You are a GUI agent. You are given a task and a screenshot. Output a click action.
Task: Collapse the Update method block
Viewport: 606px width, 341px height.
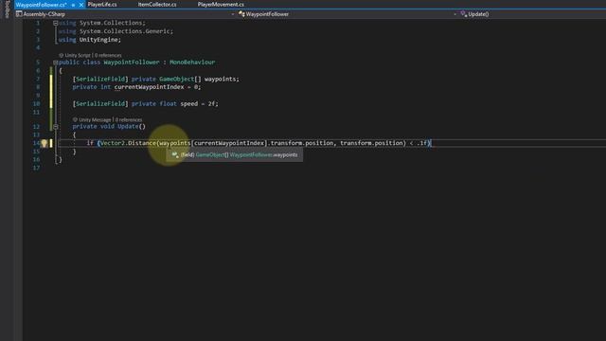pyautogui.click(x=56, y=126)
